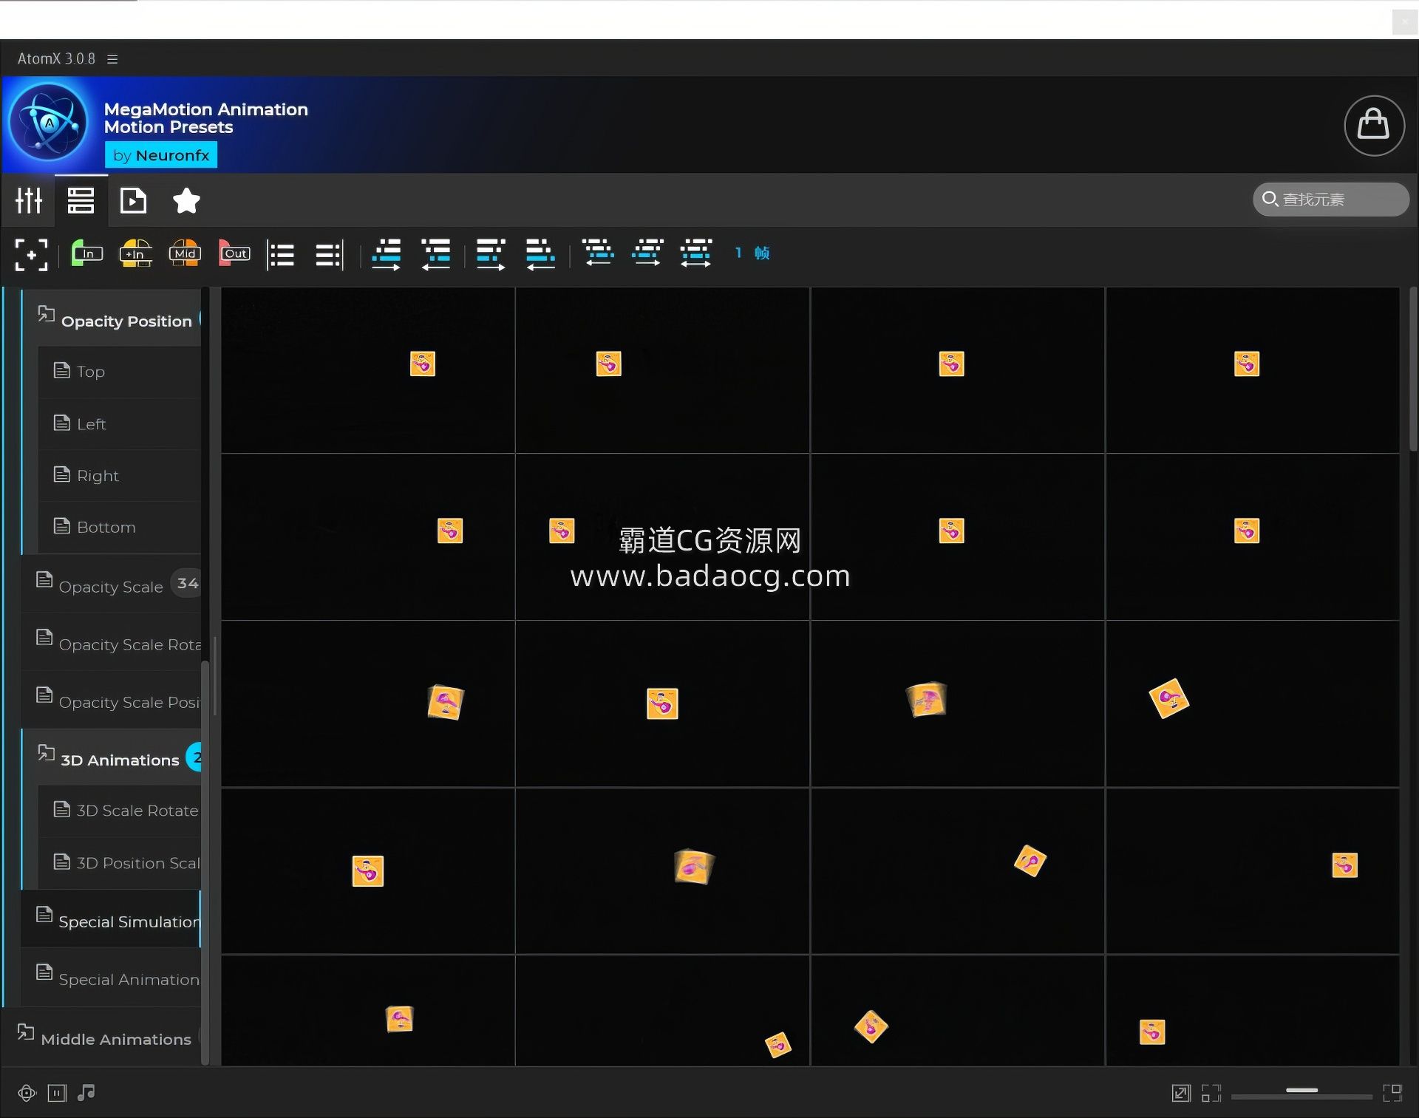Screen dimensions: 1419x1118
Task: Click the MegaMotion atom logo
Action: point(50,123)
